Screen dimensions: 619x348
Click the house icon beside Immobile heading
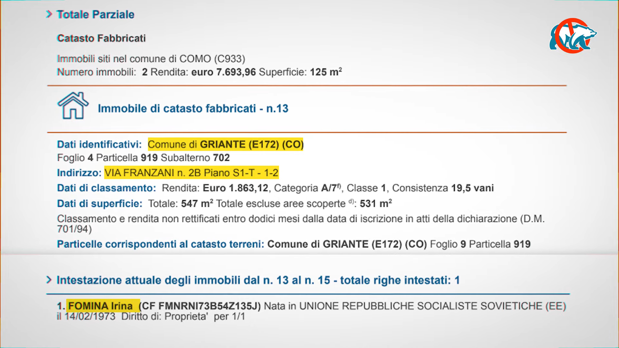click(x=73, y=105)
